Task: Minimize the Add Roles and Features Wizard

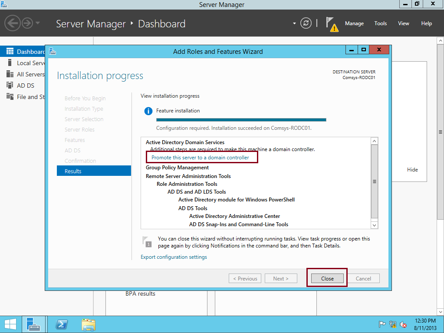Action: [x=352, y=50]
